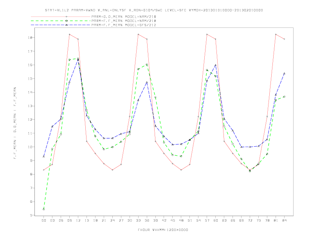Click y-axis tick value 18
The width and height of the screenshot is (310, 240).
click(30, 37)
